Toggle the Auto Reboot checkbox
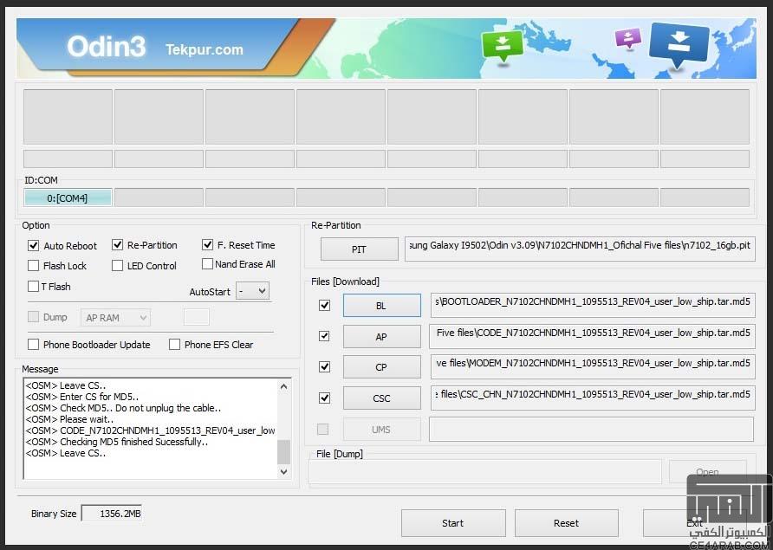 [x=34, y=245]
